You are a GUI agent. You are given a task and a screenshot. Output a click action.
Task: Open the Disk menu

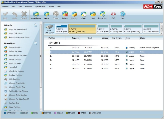(x=20, y=7)
